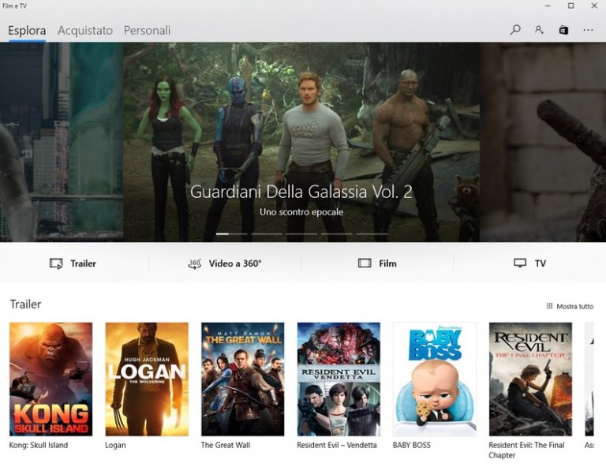Select the Video a 360° icon
606x467 pixels.
click(194, 263)
